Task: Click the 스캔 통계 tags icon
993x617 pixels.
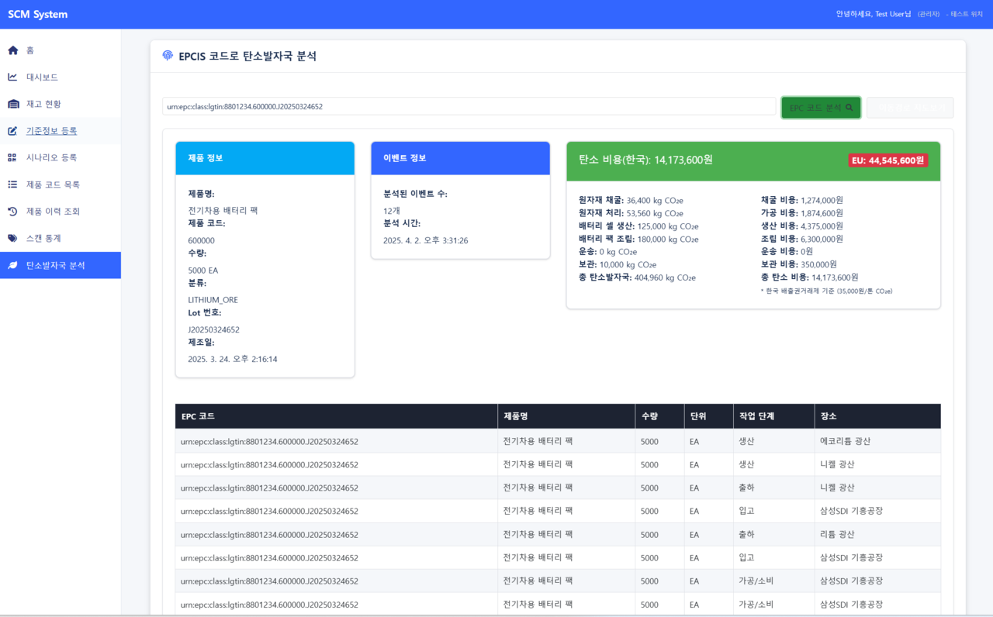Action: 12,238
